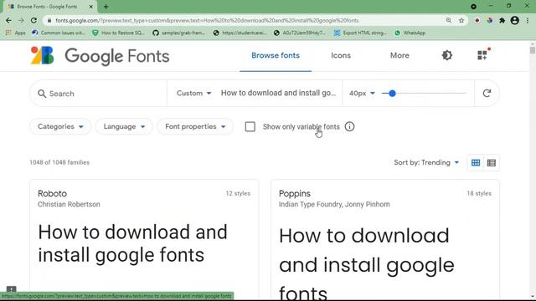
Task: Open the Chrome extensions puzzle icon
Action: 502,20
